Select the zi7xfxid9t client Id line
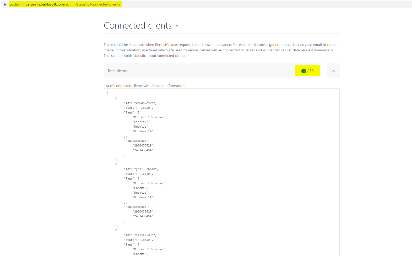 point(140,235)
